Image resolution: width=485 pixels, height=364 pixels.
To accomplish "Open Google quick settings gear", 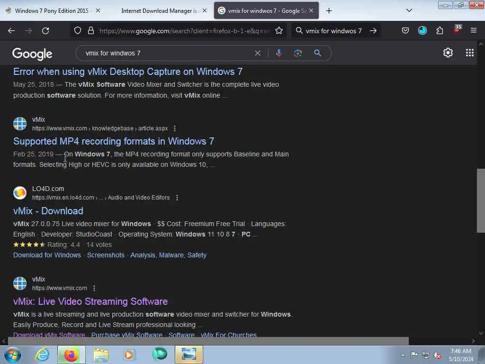I will coord(448,53).
